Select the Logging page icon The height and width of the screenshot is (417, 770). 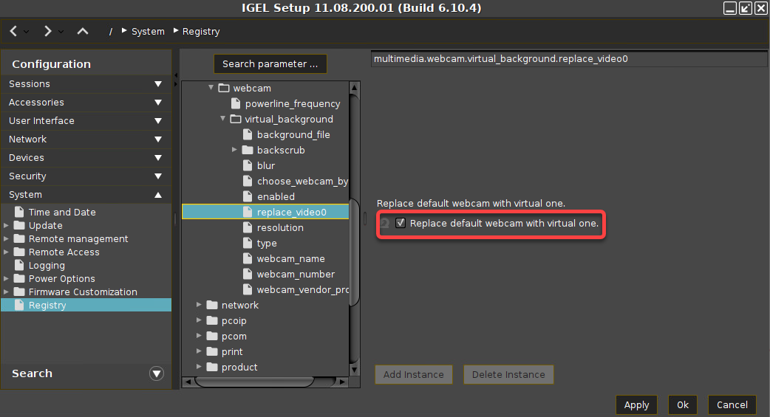(x=20, y=266)
